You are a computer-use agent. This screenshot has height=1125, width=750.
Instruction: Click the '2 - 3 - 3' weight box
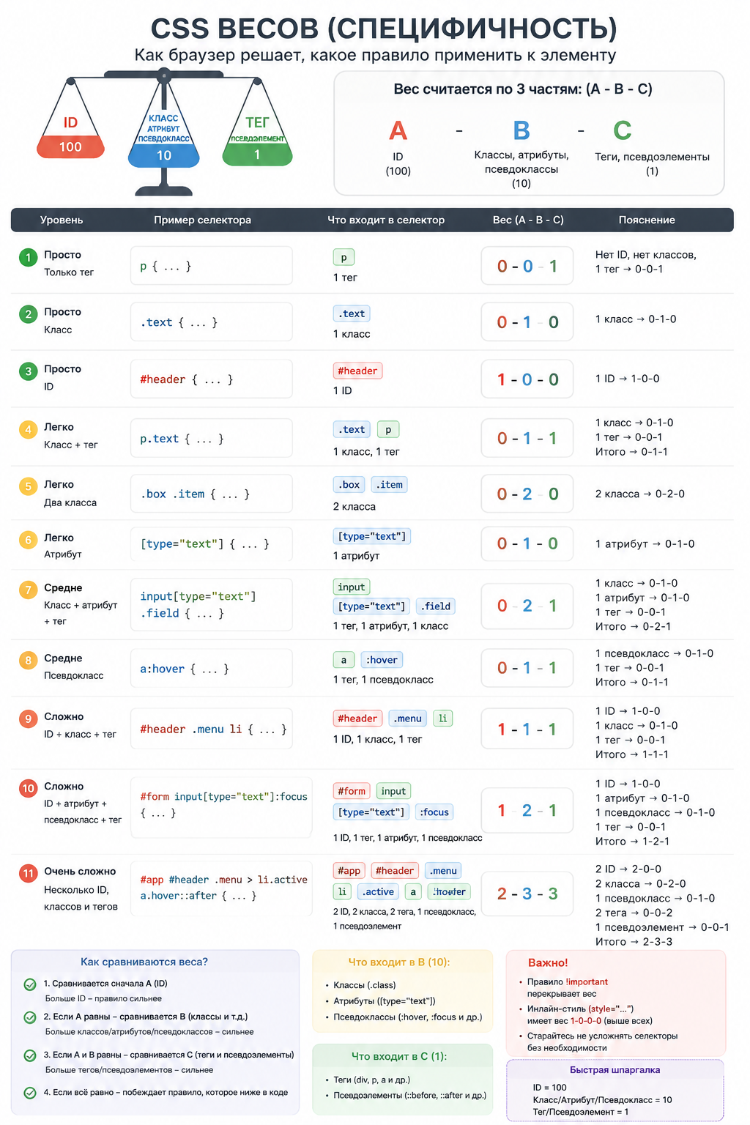527,894
